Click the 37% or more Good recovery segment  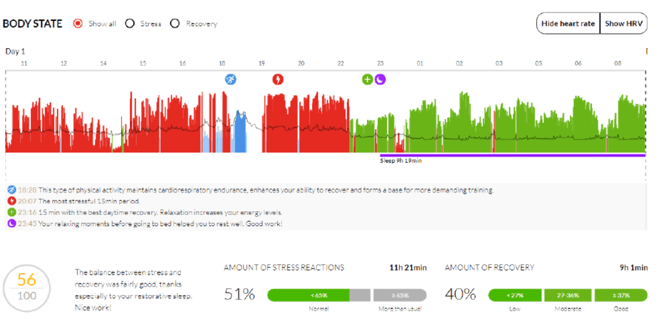click(621, 295)
